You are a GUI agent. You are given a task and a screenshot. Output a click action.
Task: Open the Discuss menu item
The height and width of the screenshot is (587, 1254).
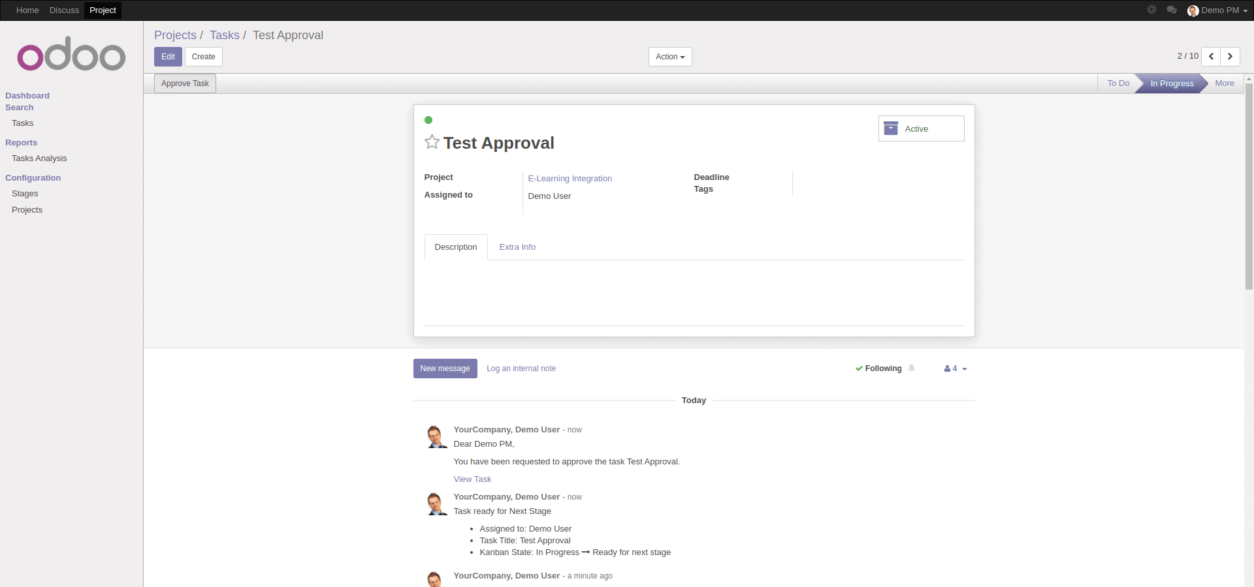[64, 10]
